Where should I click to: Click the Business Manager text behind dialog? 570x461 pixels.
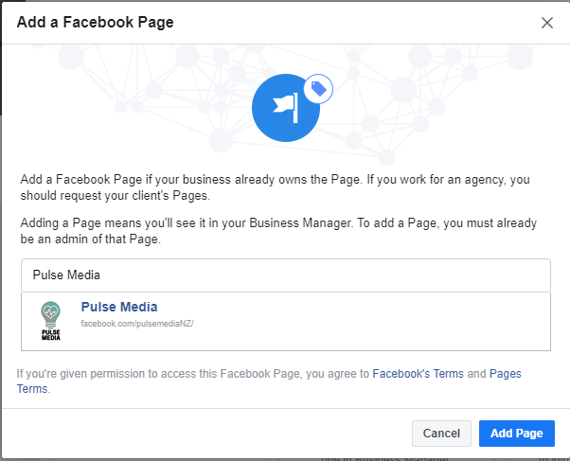pyautogui.click(x=385, y=459)
